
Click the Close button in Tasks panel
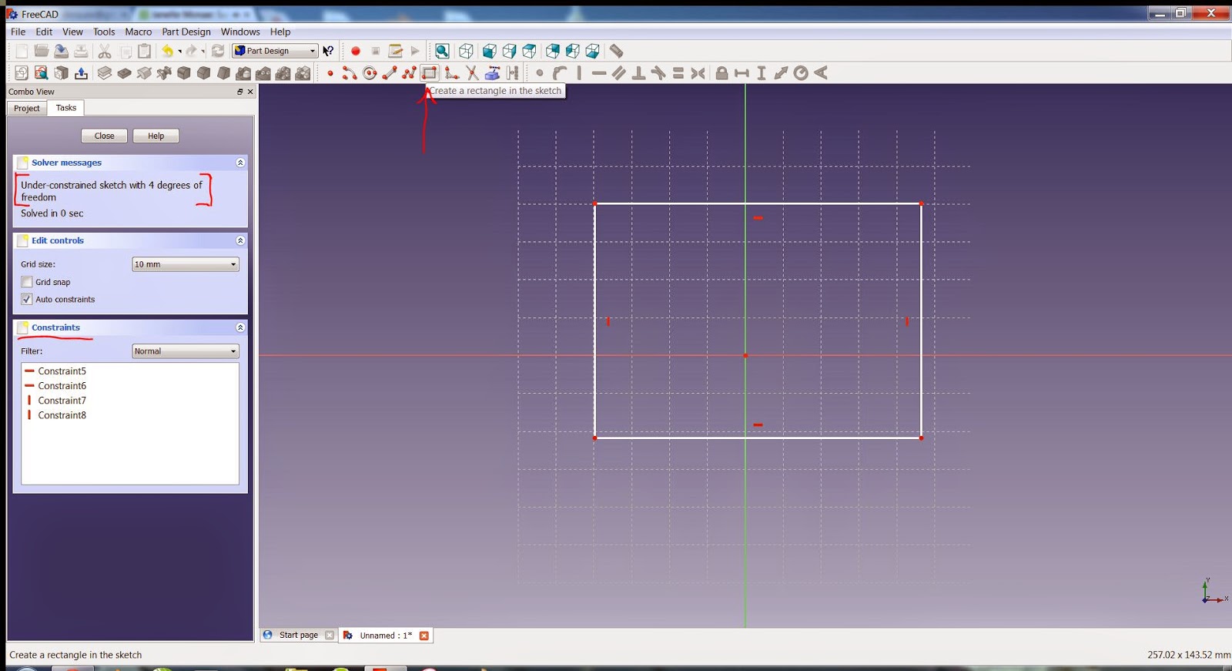105,136
